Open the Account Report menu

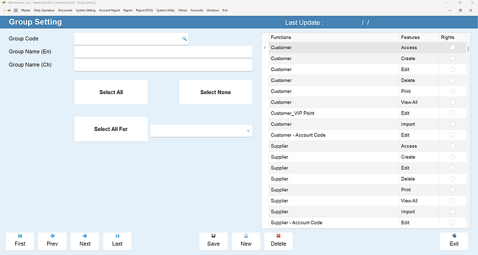pos(109,10)
